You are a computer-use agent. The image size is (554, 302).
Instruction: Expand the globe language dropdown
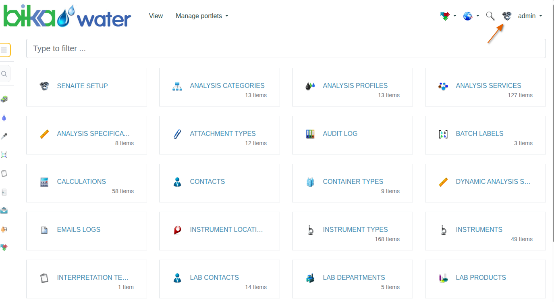[471, 16]
